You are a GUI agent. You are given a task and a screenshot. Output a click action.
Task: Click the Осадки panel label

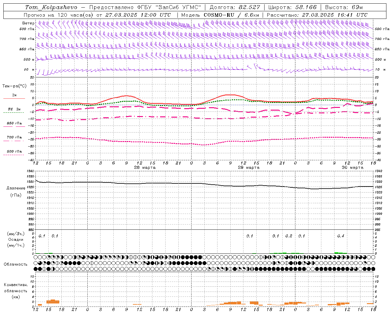[16, 239]
